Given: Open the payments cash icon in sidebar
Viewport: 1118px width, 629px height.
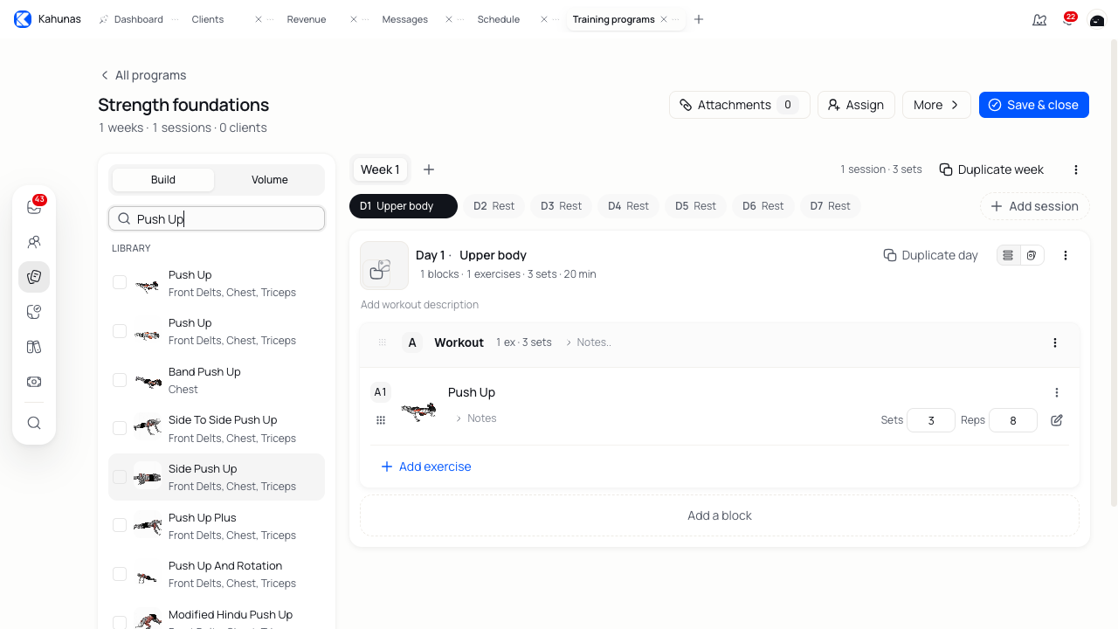Looking at the screenshot, I should point(34,382).
